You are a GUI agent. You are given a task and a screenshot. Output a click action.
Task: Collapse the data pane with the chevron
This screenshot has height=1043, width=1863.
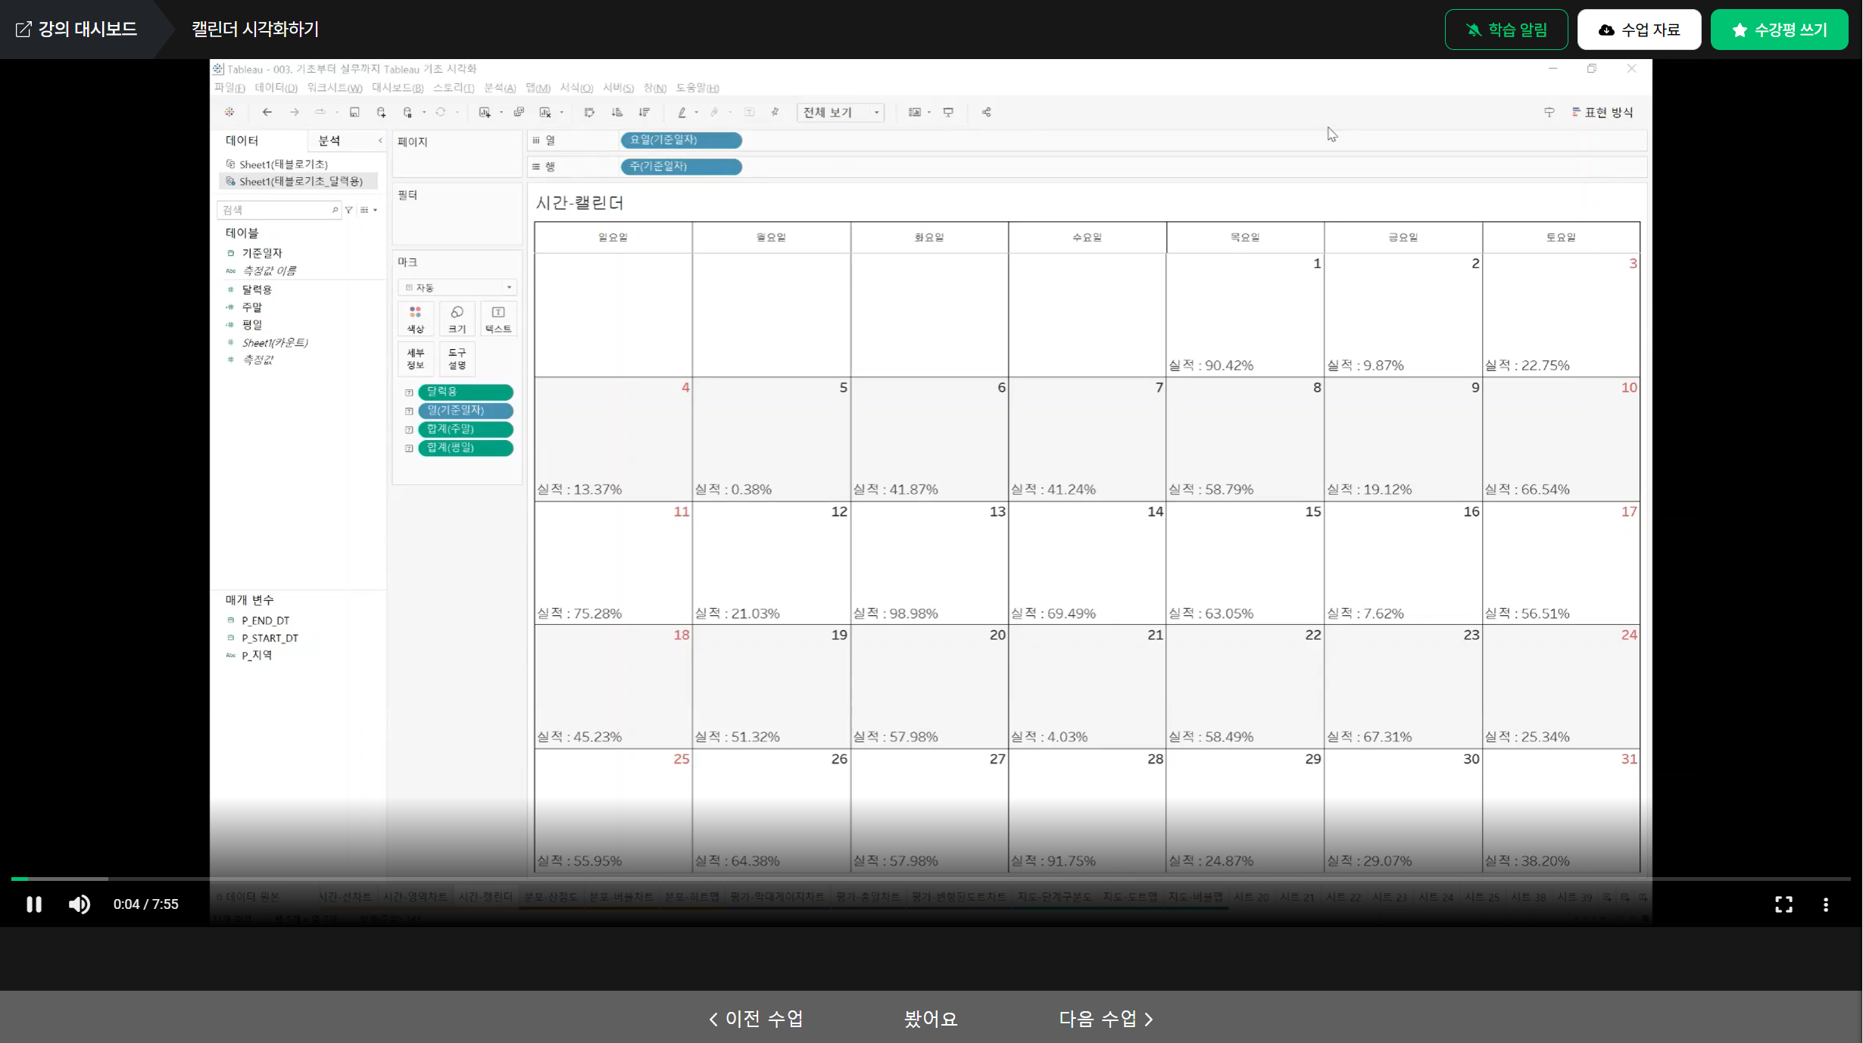[x=380, y=141]
